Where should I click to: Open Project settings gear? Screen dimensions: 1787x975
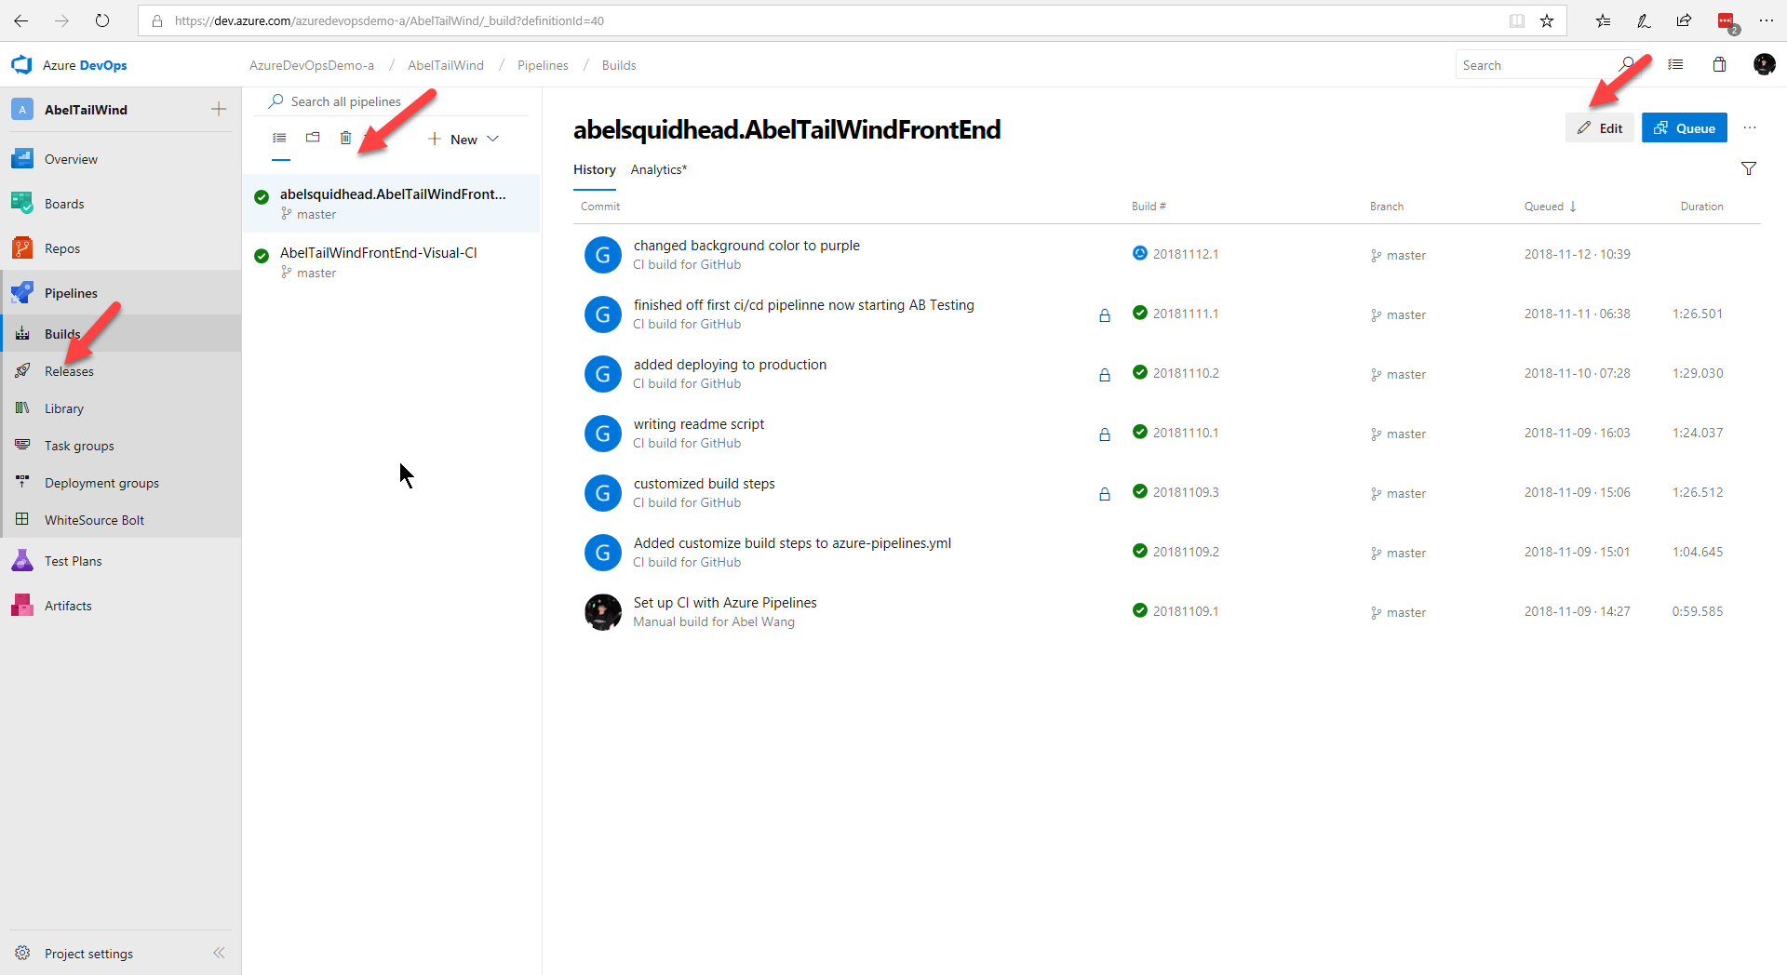[x=22, y=953]
